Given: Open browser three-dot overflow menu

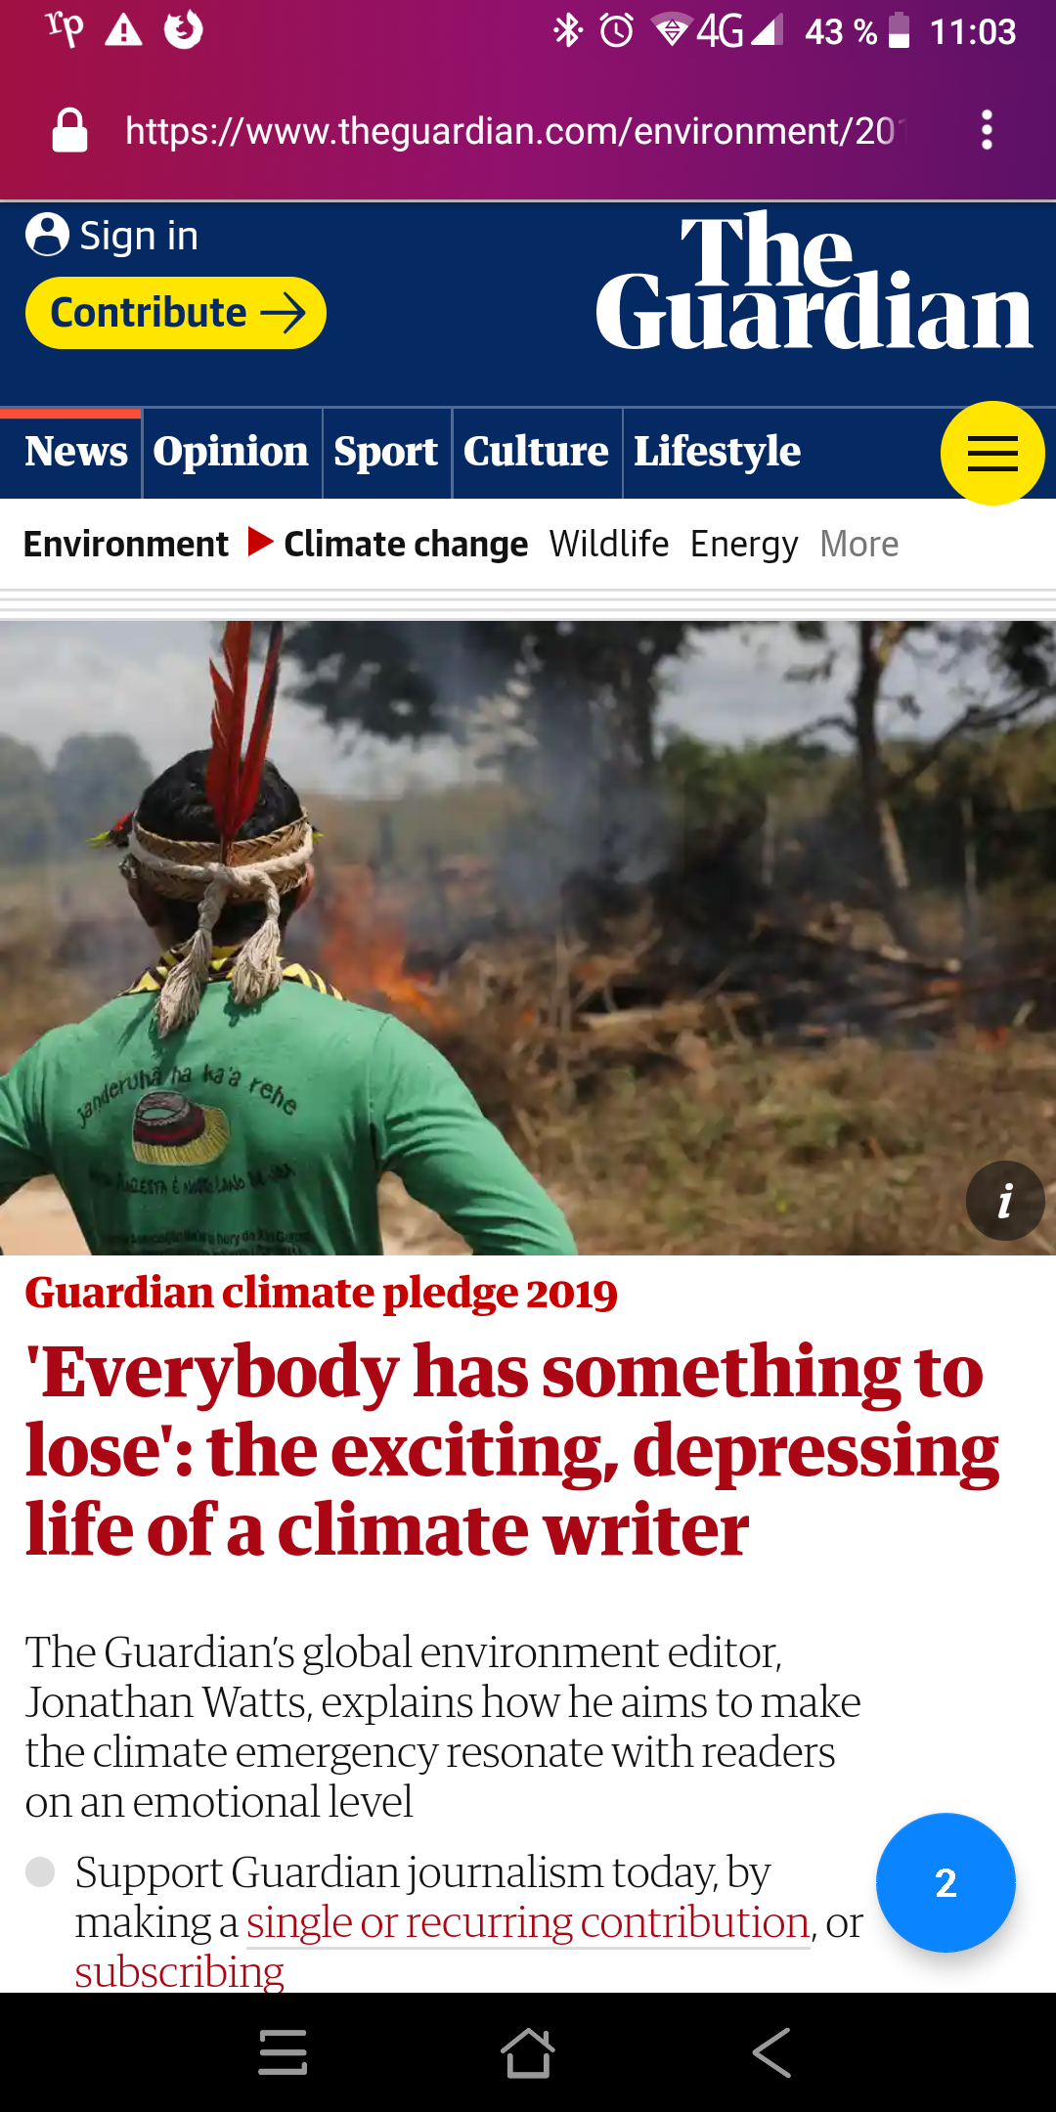Looking at the screenshot, I should pyautogui.click(x=988, y=130).
